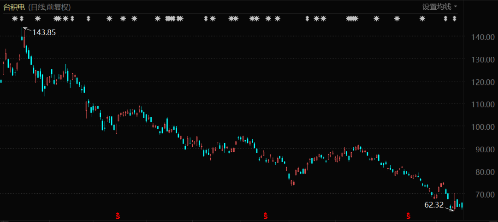Screen dimensions: 498x222
Task: Select the second-to-last diamond marker on the right
Action: 446,19
